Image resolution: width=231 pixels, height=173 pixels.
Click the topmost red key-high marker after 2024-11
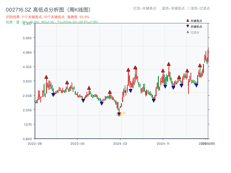click(x=169, y=64)
